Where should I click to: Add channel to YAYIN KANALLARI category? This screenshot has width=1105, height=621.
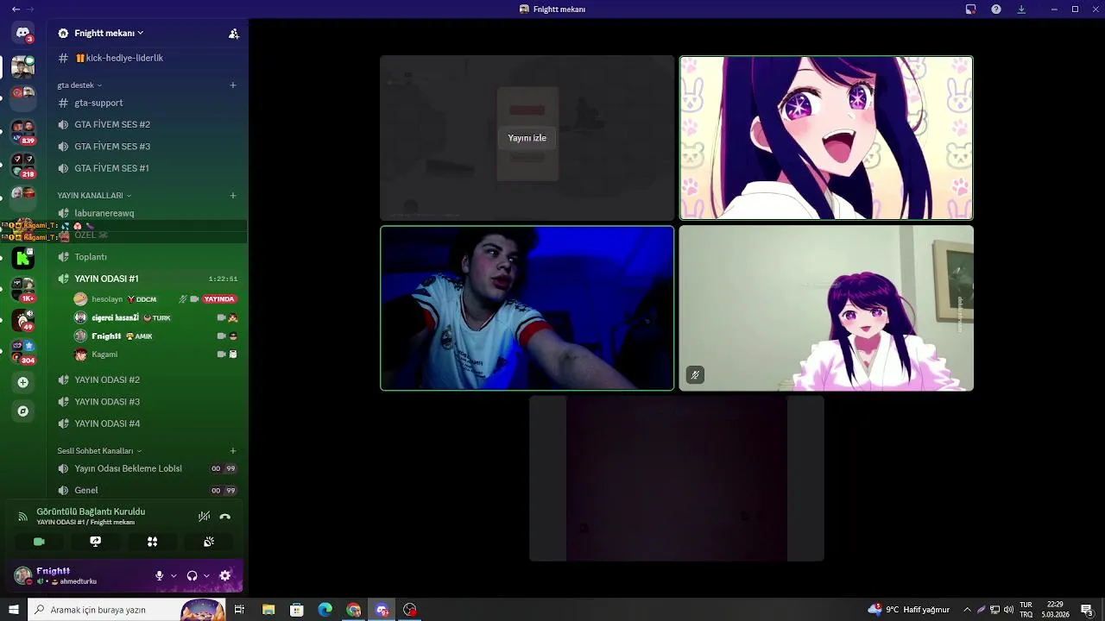pyautogui.click(x=233, y=195)
